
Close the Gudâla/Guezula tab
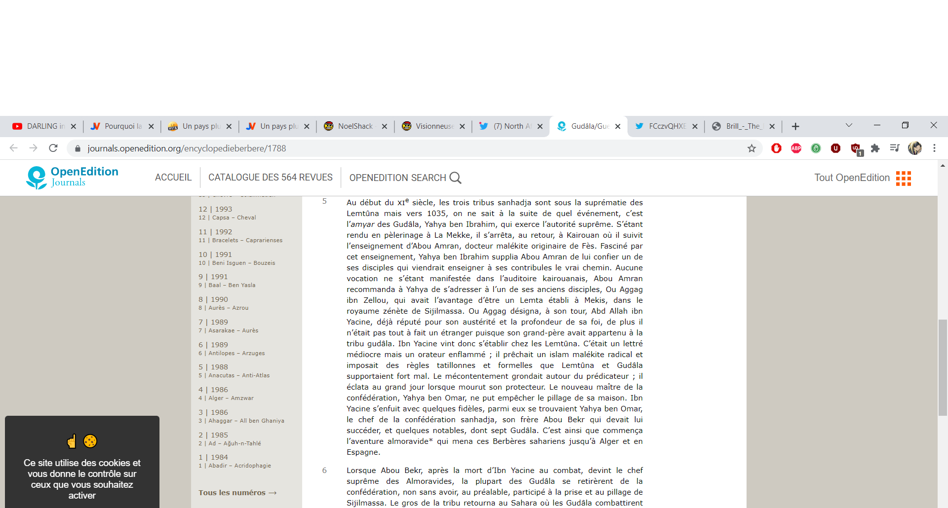tap(618, 126)
